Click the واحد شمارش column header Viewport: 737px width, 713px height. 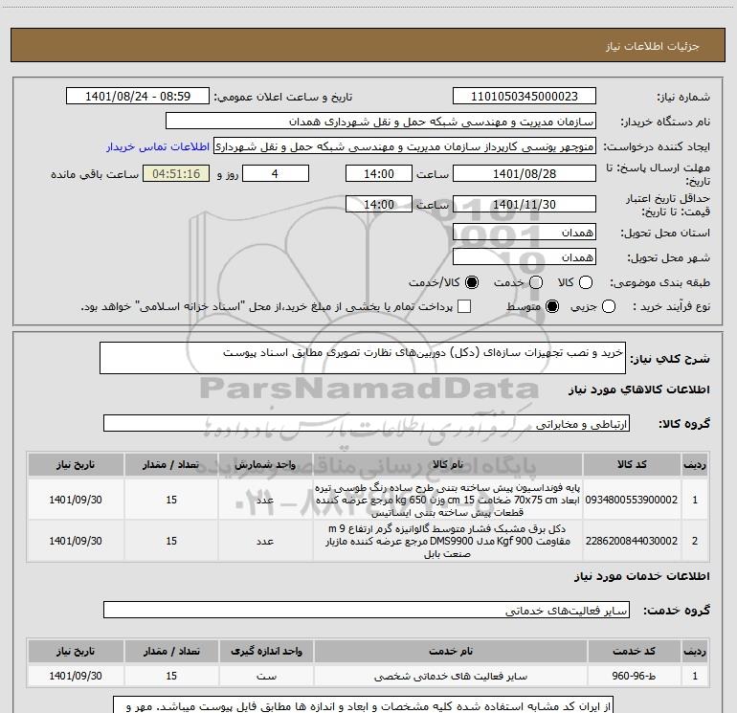pyautogui.click(x=265, y=465)
